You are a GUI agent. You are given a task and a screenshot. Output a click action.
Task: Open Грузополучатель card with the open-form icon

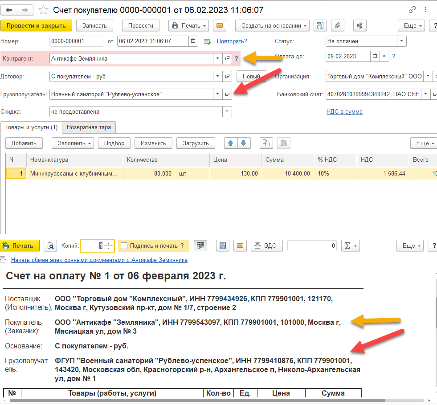pyautogui.click(x=228, y=94)
